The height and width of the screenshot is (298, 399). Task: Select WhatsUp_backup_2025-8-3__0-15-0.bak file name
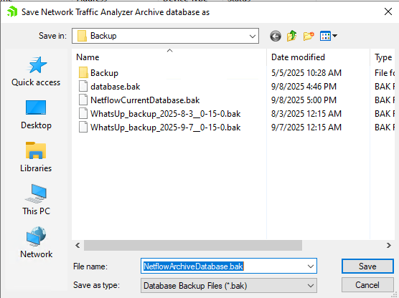[x=165, y=114]
